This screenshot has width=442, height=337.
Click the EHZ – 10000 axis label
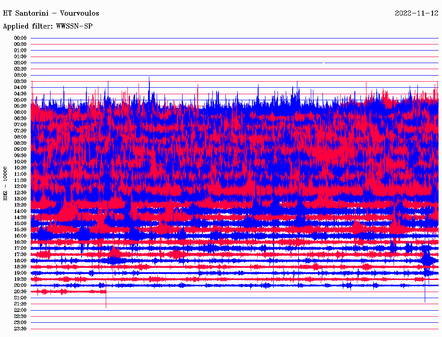[6, 183]
